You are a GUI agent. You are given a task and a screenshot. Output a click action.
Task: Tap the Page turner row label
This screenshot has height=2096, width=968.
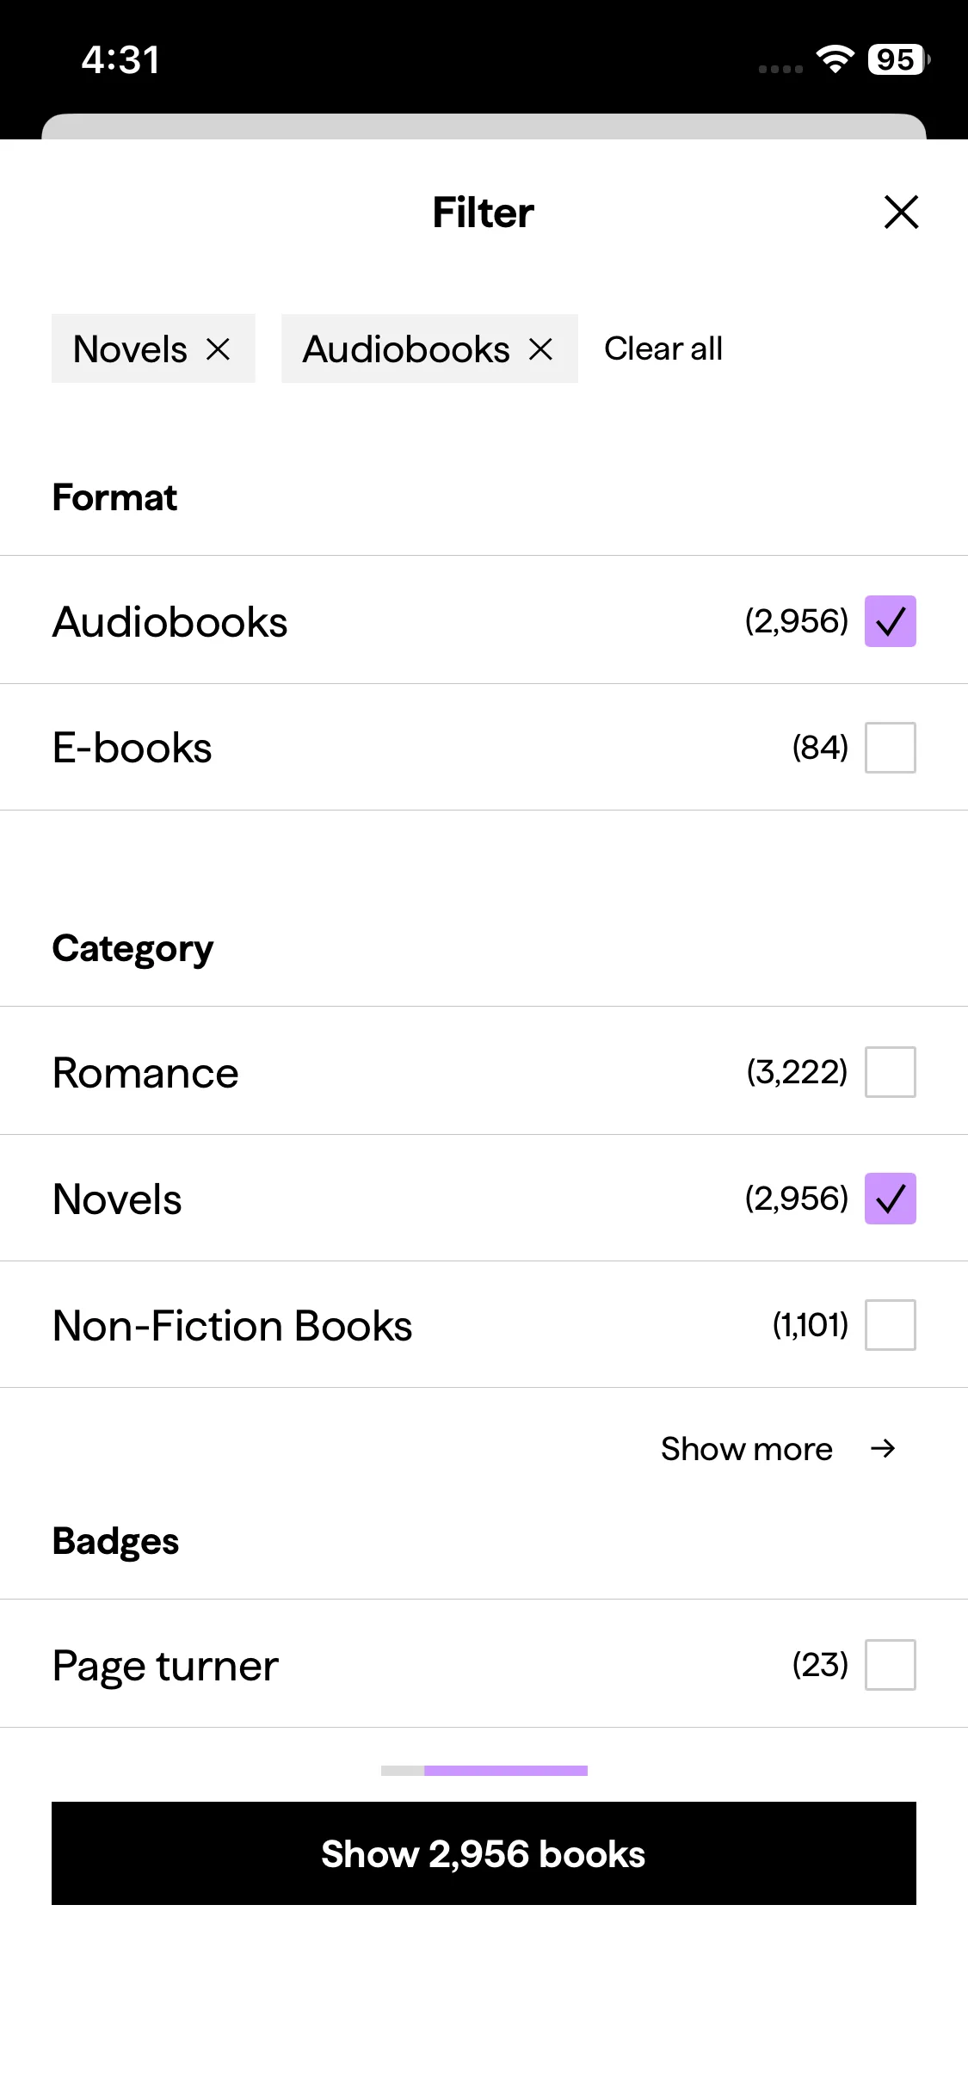point(165,1666)
